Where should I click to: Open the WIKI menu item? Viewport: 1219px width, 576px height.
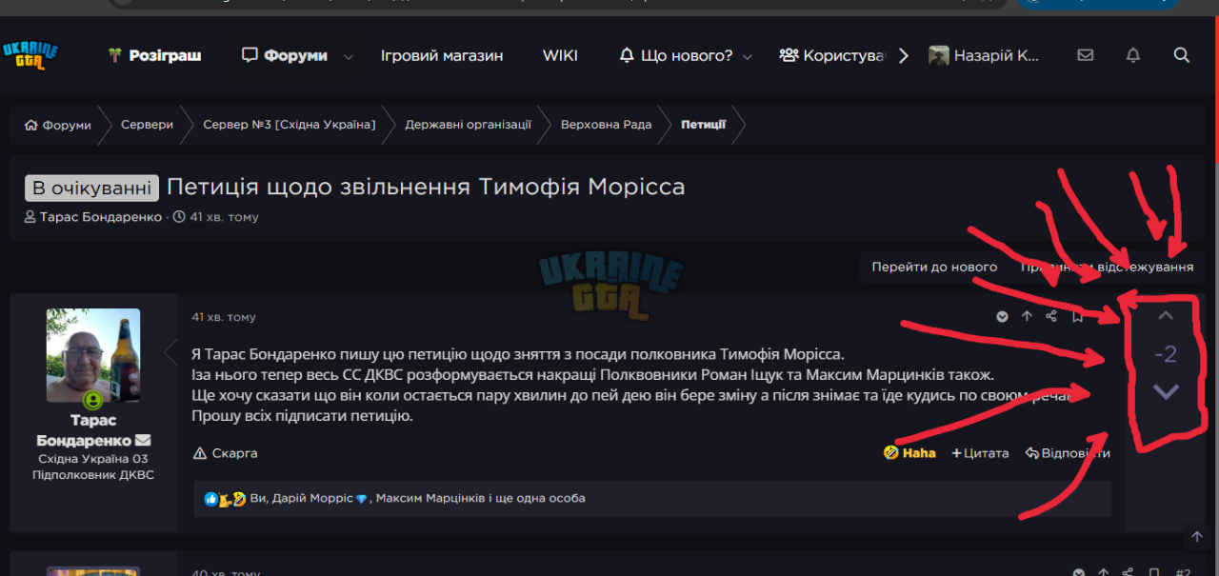[560, 55]
